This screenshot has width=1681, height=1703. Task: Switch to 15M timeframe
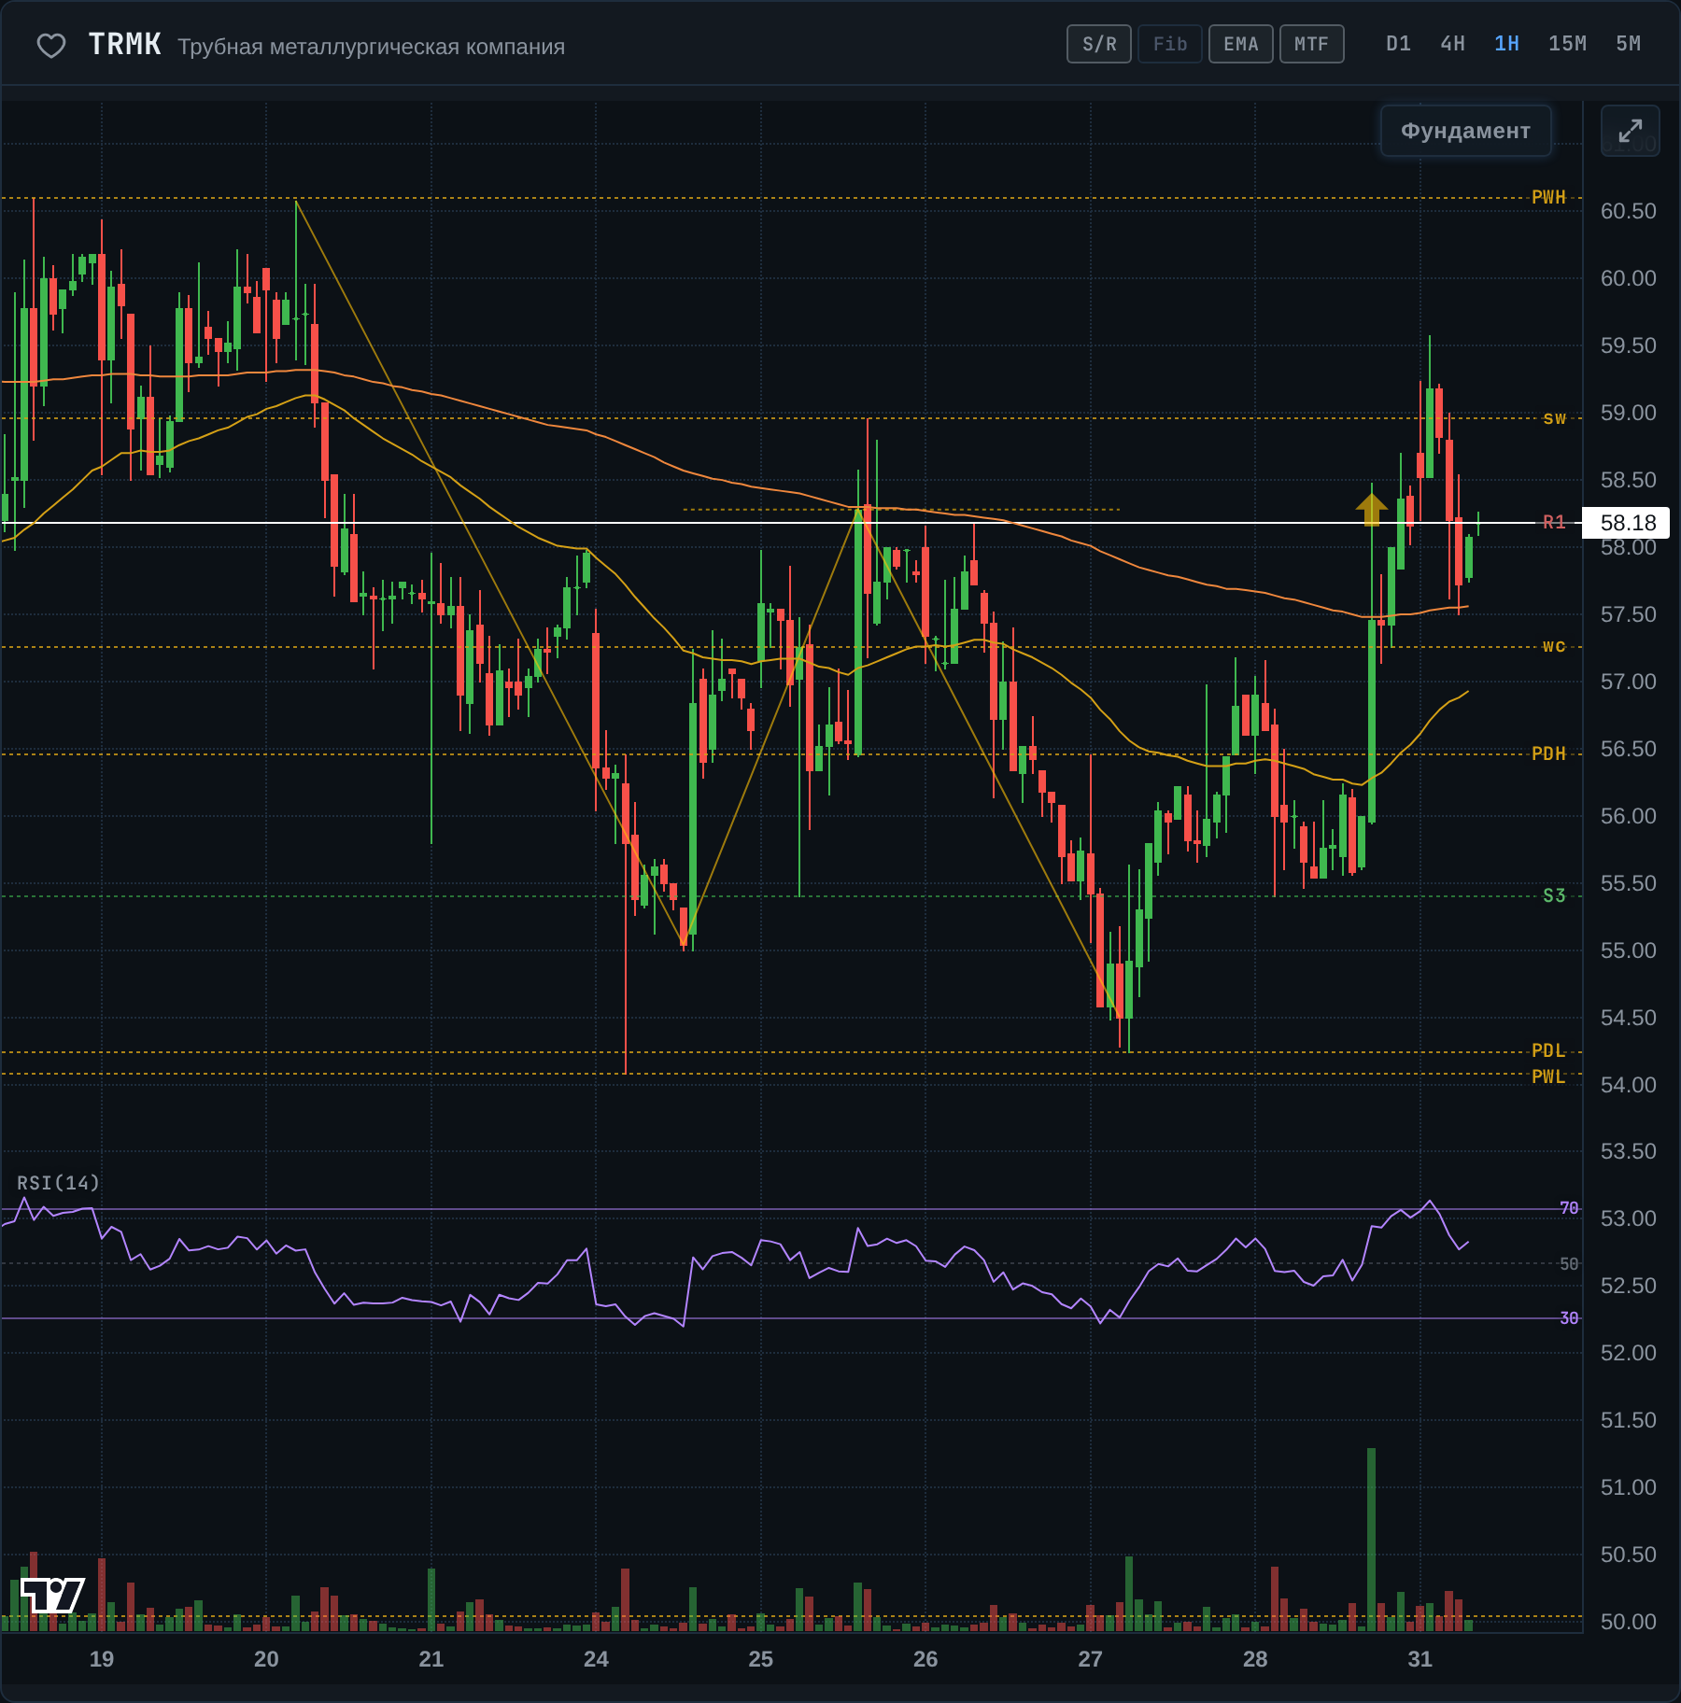pyautogui.click(x=1567, y=44)
